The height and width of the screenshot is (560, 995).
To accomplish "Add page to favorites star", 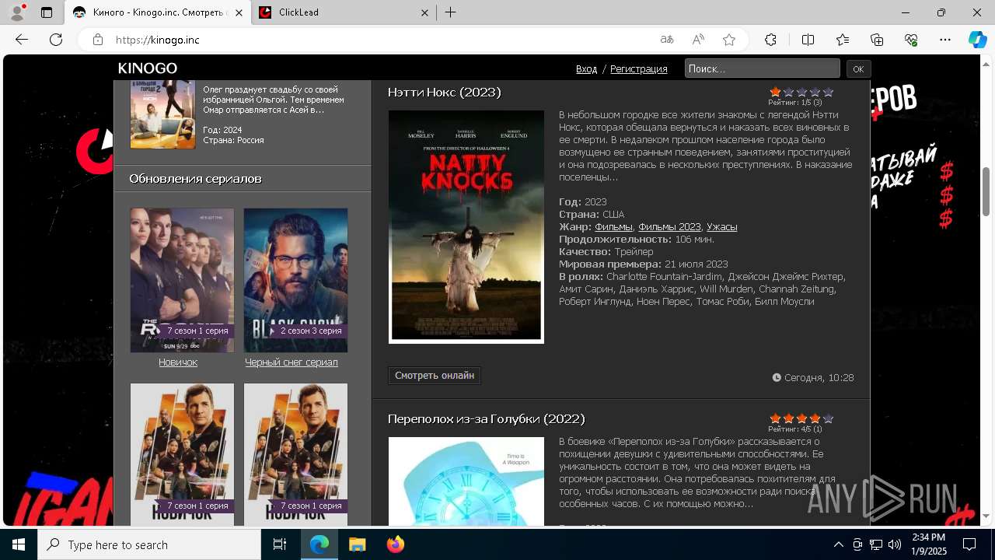I will point(729,40).
